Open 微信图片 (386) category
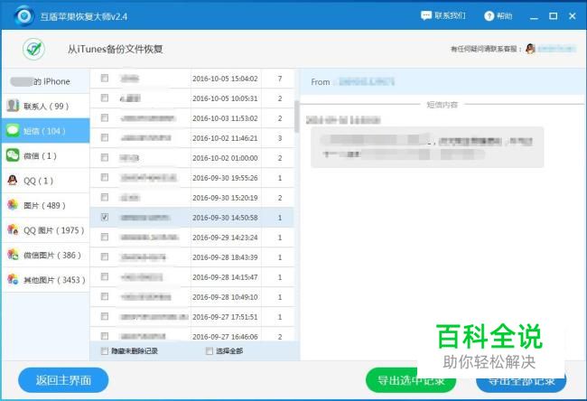This screenshot has height=401, width=587. 46,255
